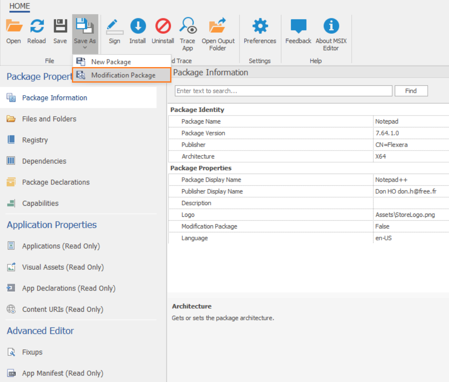The width and height of the screenshot is (449, 382).
Task: Click the New Package menu icon
Action: pyautogui.click(x=81, y=62)
